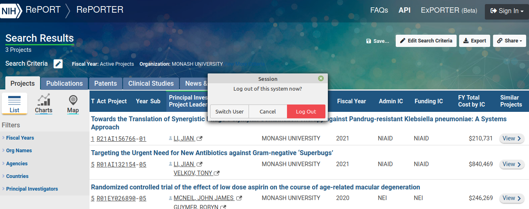Sort by Project column header

click(117, 101)
